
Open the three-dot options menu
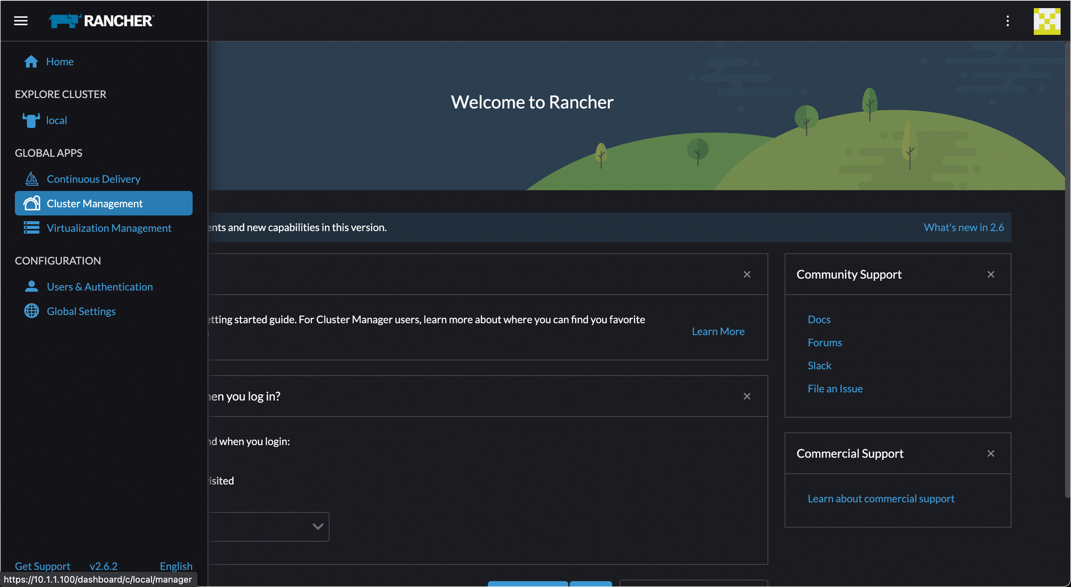pyautogui.click(x=1007, y=21)
